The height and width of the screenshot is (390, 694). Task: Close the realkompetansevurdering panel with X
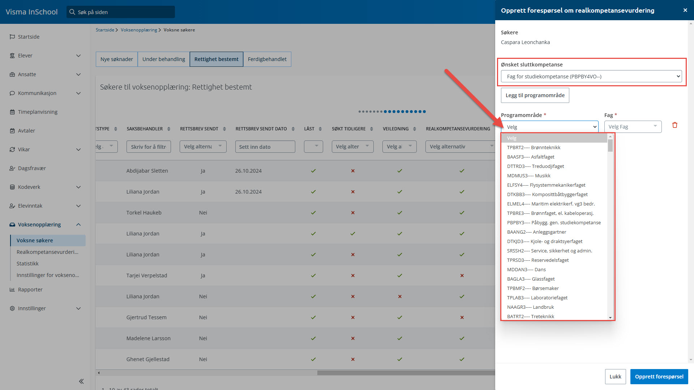(685, 10)
